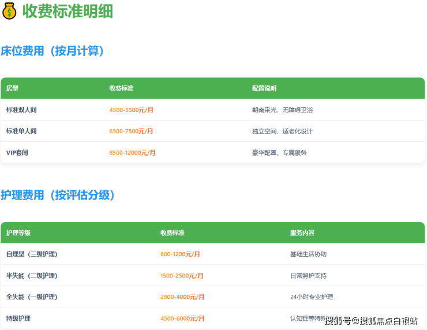Viewport: 427px width, 330px height.
Task: Click the 房型 column header
Action: tap(12, 88)
